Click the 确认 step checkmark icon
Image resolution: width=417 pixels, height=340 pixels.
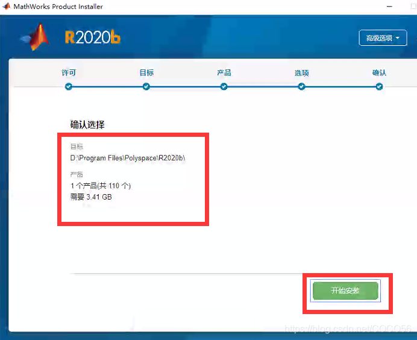(379, 86)
